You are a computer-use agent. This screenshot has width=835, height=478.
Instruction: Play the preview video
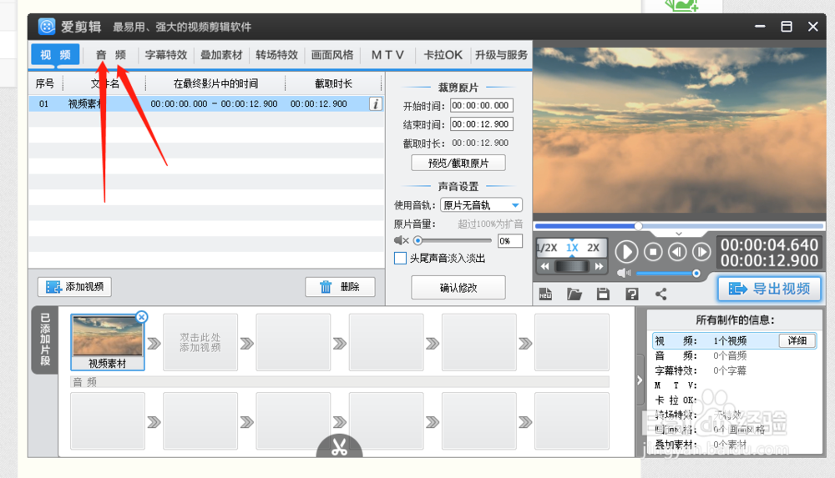(626, 252)
